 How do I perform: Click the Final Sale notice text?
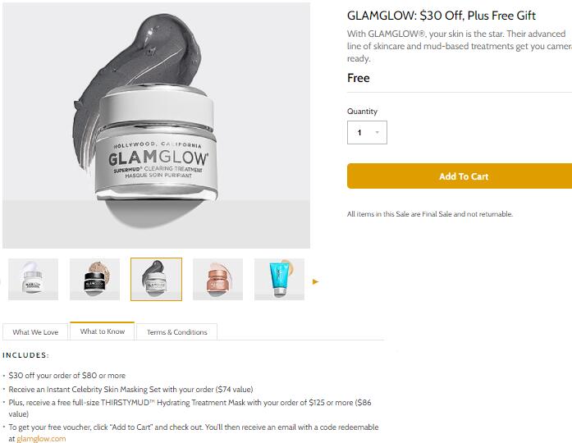click(430, 214)
